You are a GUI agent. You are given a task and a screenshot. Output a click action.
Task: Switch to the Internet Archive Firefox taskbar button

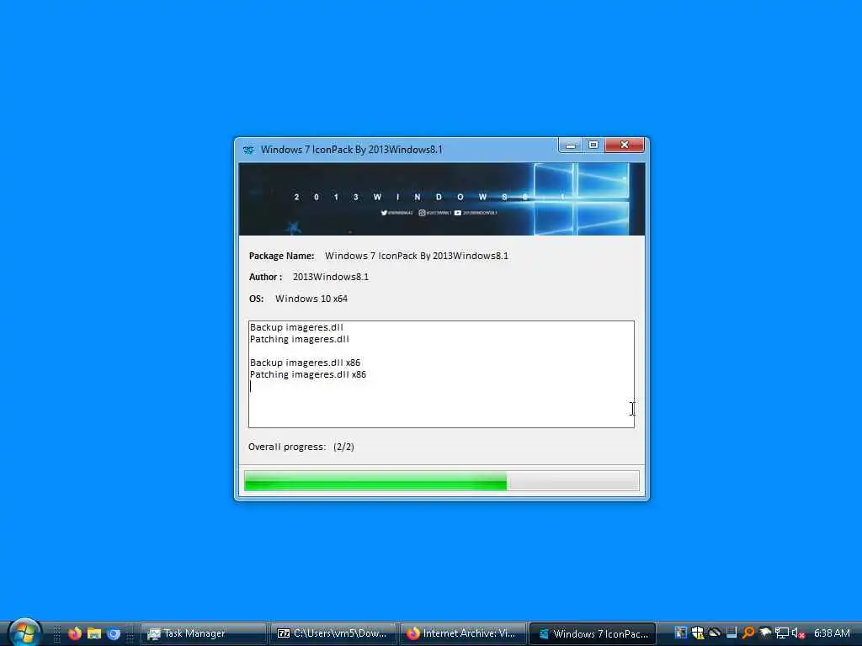pos(462,633)
